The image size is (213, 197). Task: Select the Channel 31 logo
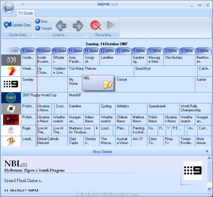coord(11,141)
